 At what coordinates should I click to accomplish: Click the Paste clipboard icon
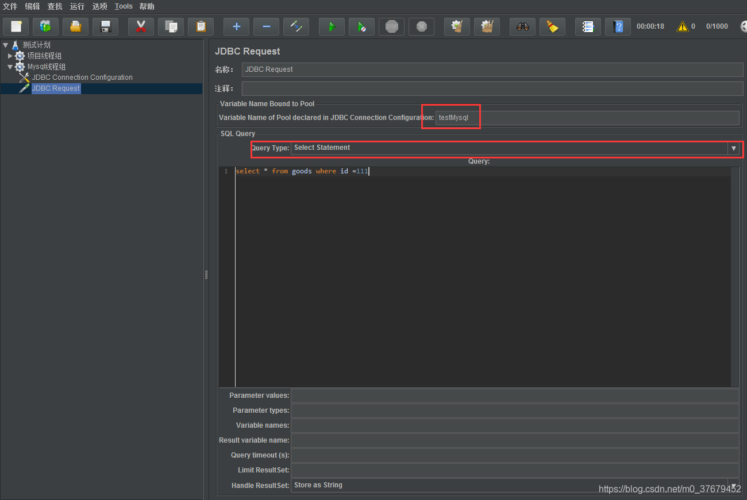click(x=201, y=26)
